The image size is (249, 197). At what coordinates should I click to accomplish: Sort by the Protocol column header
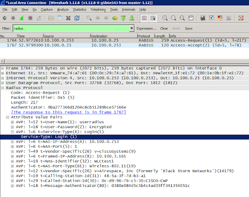146,36
